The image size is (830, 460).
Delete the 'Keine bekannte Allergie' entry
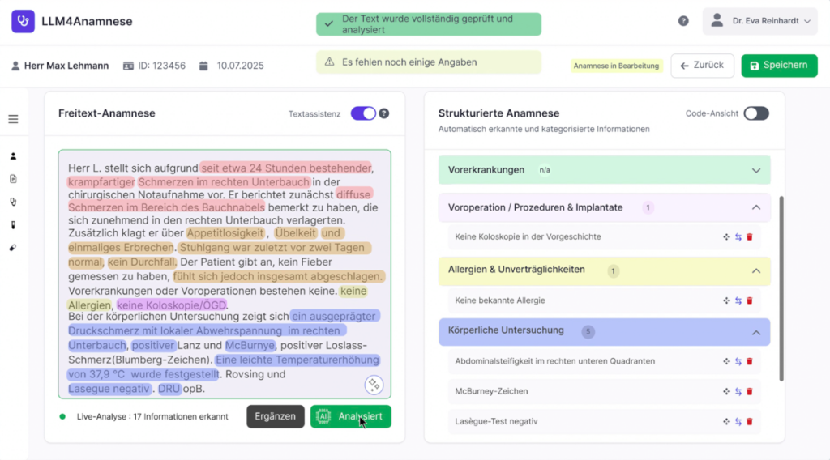(749, 300)
